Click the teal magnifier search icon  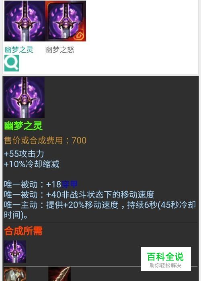[12, 63]
